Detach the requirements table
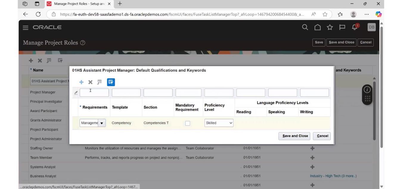 [99, 82]
